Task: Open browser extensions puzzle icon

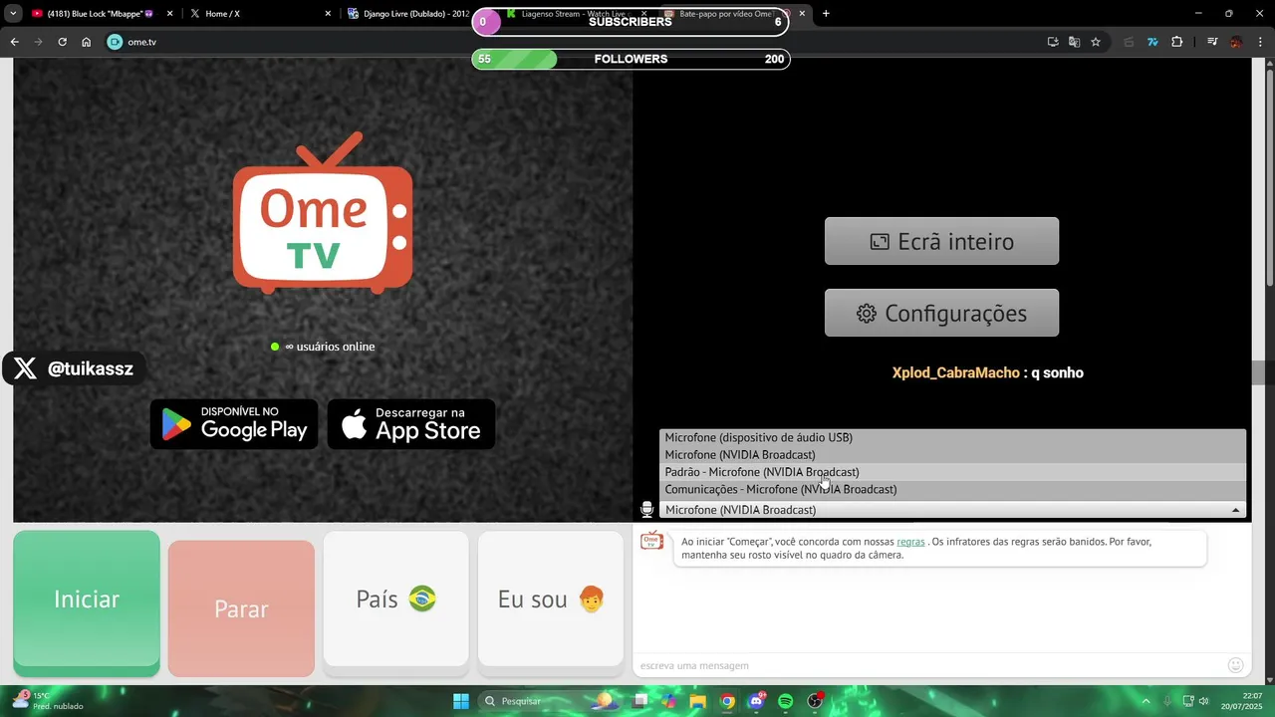Action: 1176,42
